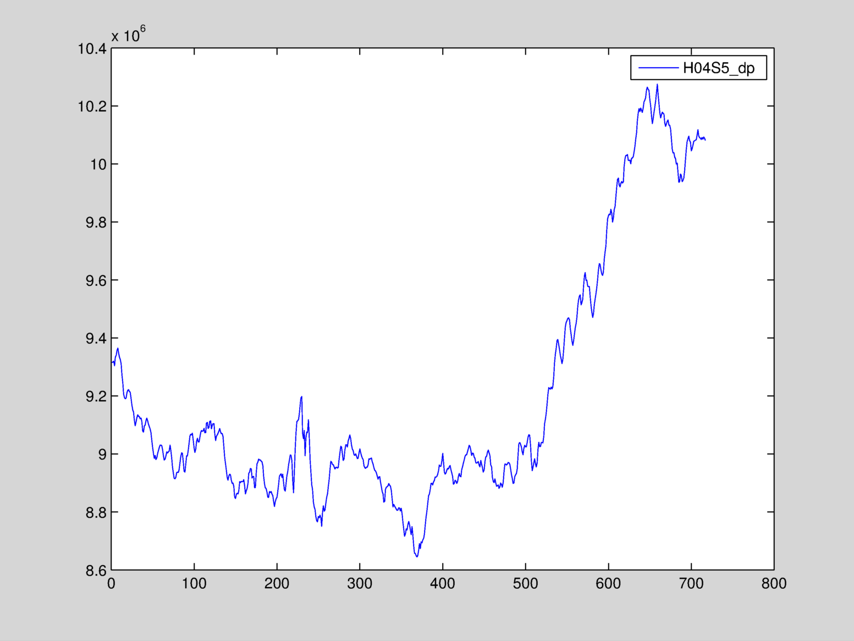
Task: Click the y-axis tick label 10.4
Action: click(92, 49)
